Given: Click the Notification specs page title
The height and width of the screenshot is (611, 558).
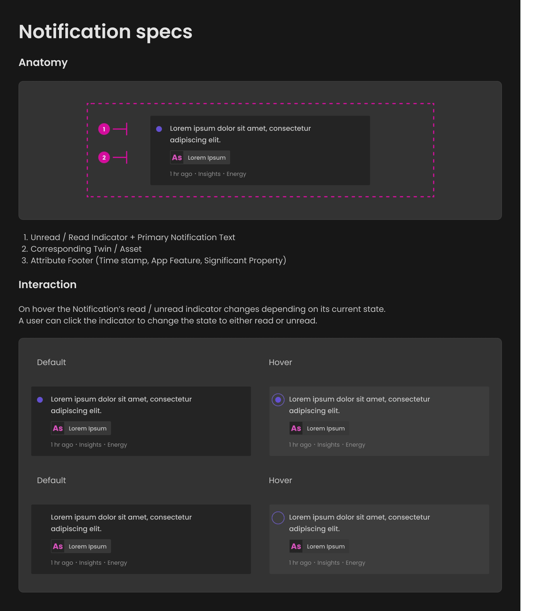Looking at the screenshot, I should tap(106, 32).
